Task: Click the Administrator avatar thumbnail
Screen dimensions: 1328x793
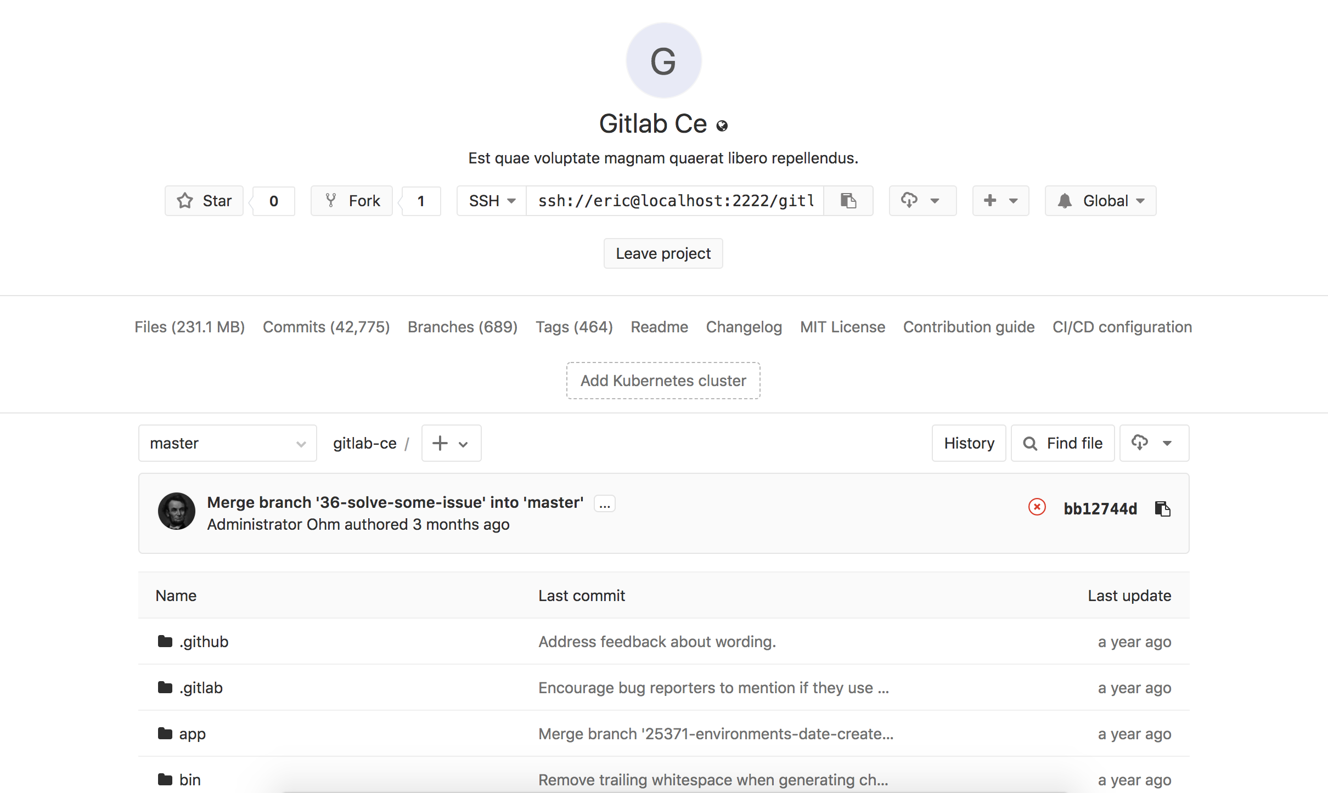Action: (x=177, y=511)
